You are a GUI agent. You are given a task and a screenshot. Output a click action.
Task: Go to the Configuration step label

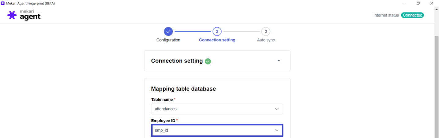(x=168, y=40)
